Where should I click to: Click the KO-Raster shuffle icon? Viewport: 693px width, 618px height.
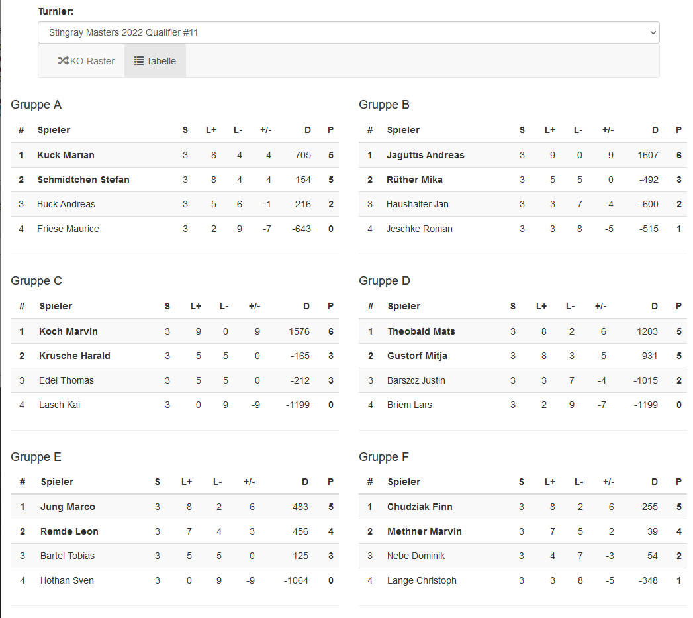point(64,61)
